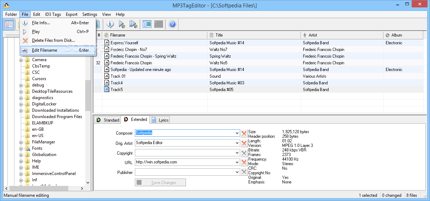Open the Export menu
Image resolution: width=430 pixels, height=201 pixels.
point(71,14)
